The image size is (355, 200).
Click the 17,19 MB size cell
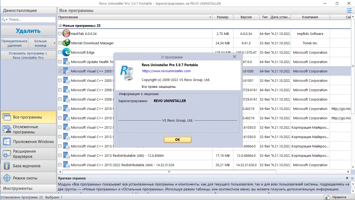pyautogui.click(x=223, y=155)
